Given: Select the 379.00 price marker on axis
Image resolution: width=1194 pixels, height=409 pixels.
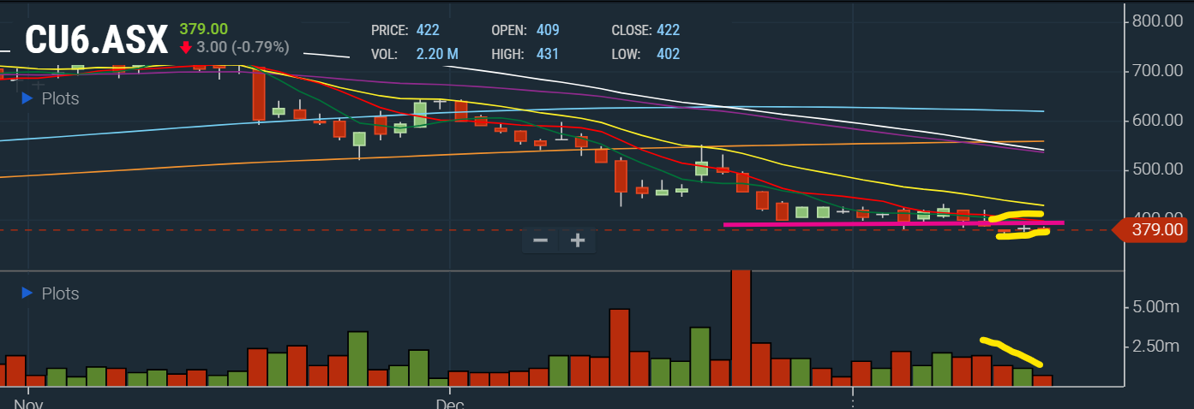Looking at the screenshot, I should pyautogui.click(x=1149, y=229).
